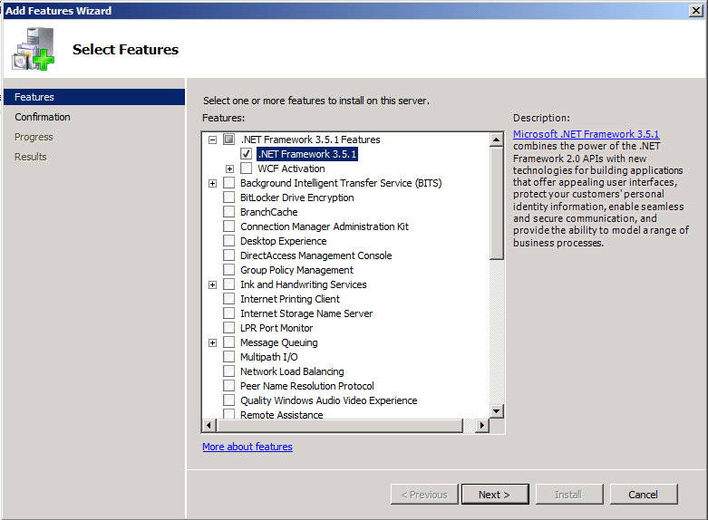Click the Next > button
708x520 pixels.
point(495,495)
